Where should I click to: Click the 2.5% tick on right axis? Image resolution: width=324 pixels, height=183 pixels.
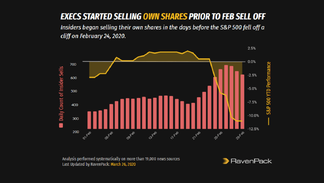click(251, 48)
